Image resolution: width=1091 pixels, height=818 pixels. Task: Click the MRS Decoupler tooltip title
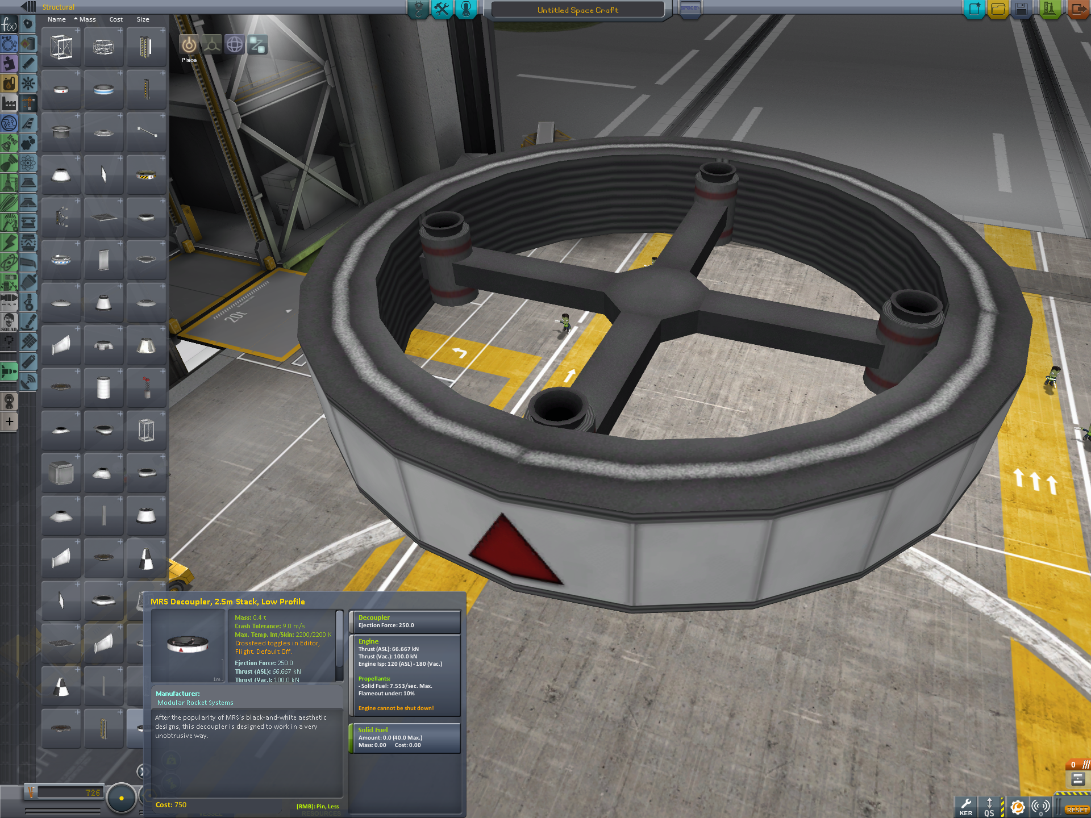(227, 602)
